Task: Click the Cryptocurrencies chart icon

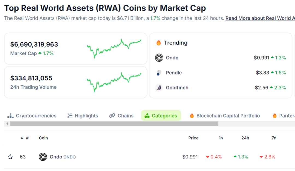Action: point(10,116)
